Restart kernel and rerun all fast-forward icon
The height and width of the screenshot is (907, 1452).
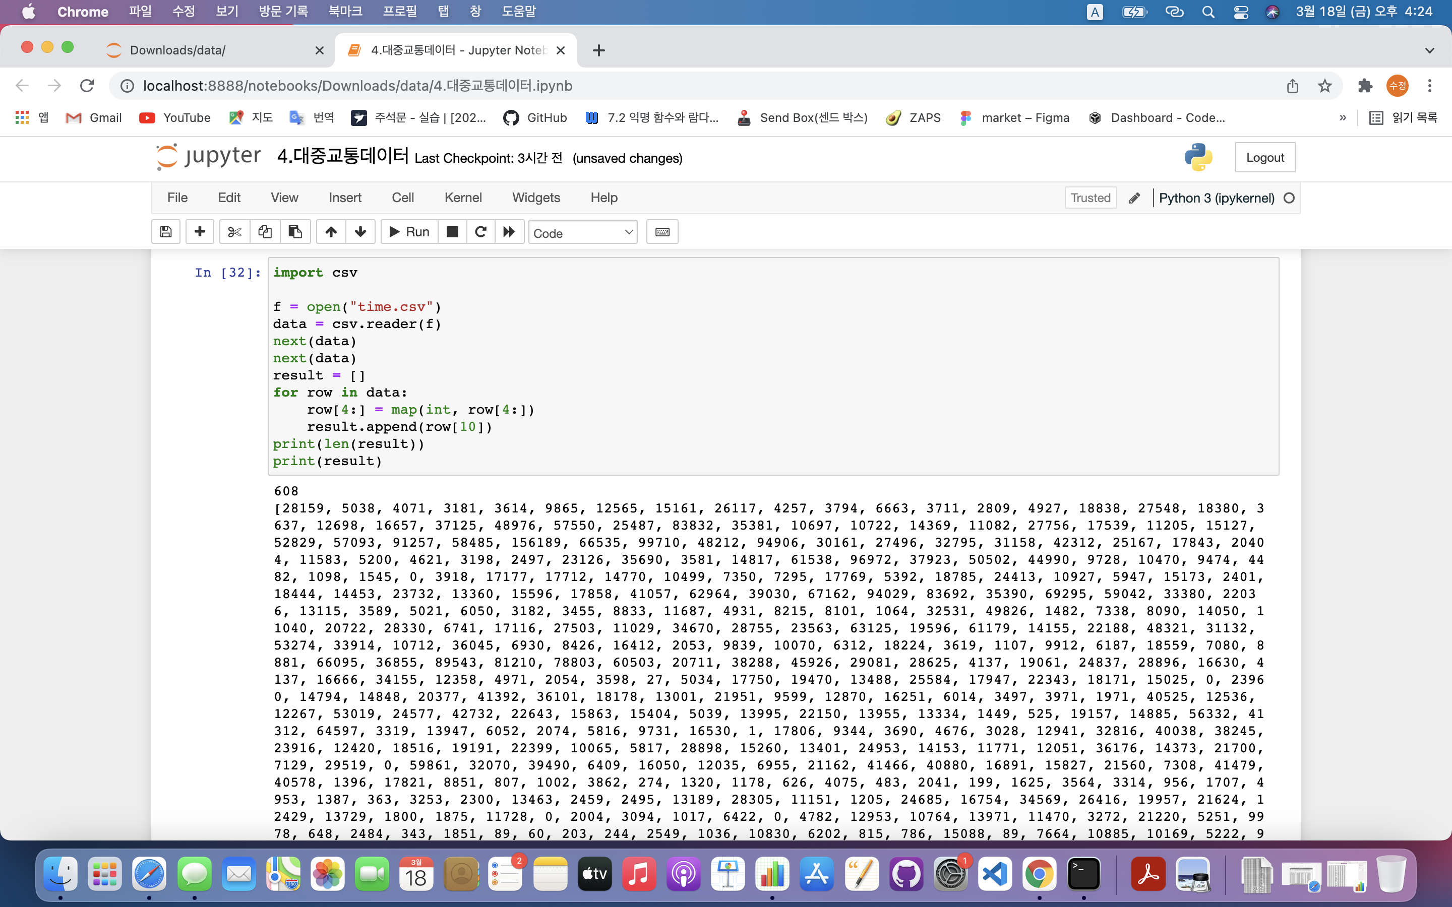click(x=509, y=232)
